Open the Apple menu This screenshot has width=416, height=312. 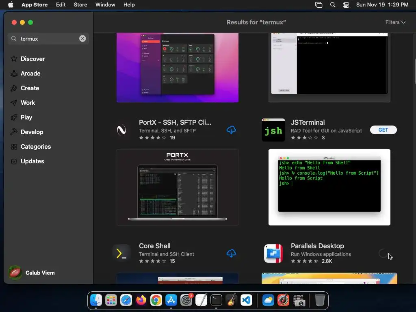point(11,4)
